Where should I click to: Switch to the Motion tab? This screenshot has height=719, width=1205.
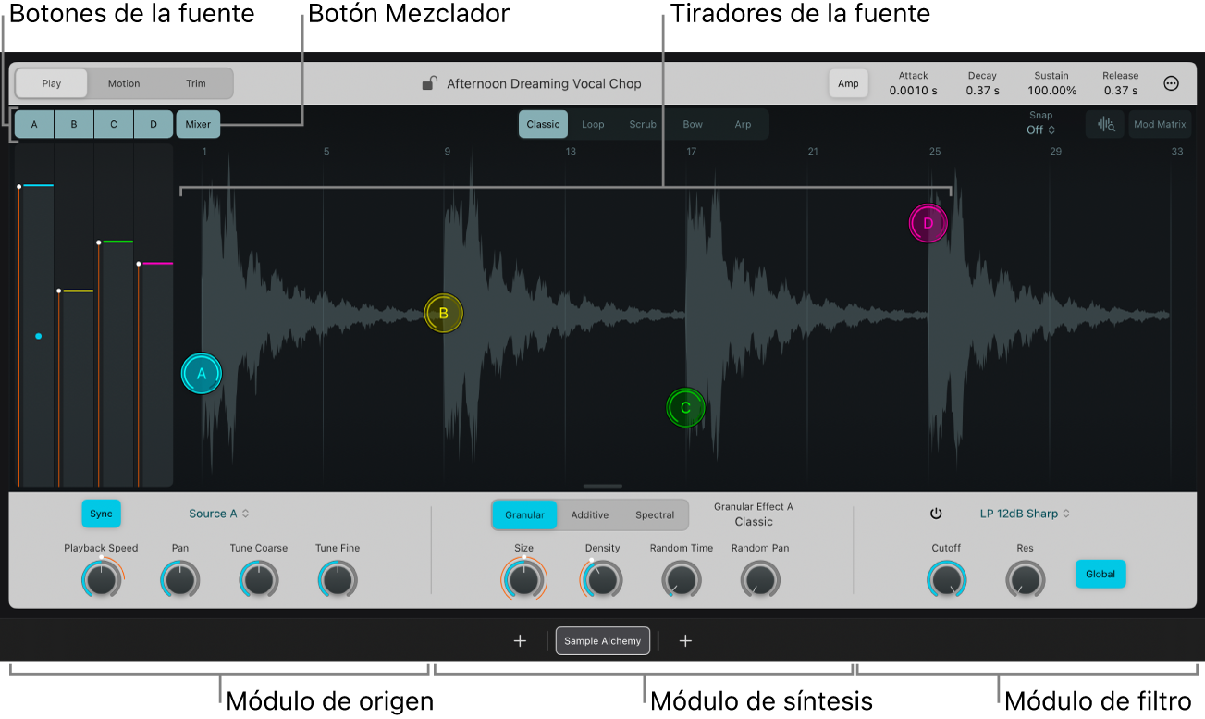tap(124, 83)
